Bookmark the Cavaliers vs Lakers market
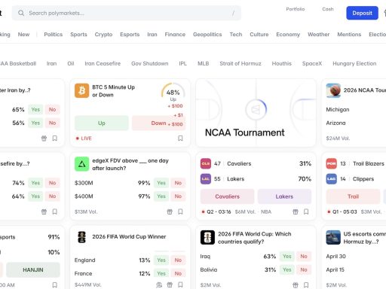 [x=306, y=211]
